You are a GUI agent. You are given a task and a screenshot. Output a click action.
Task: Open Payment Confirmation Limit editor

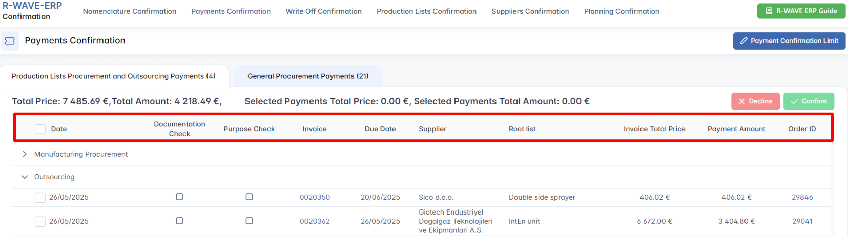point(789,41)
